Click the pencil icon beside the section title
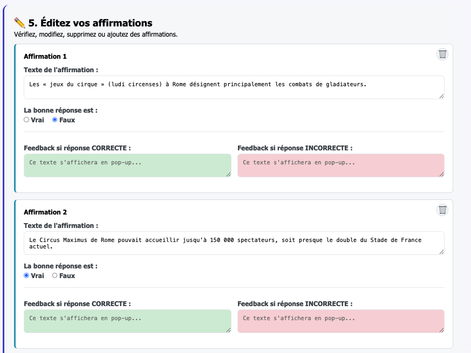Viewport: 471px width, 353px height. pos(20,23)
